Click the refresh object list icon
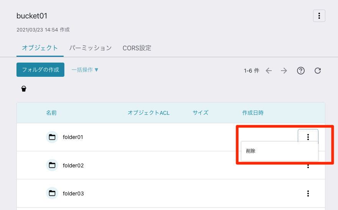Viewport: 338px width, 210px height. click(318, 71)
